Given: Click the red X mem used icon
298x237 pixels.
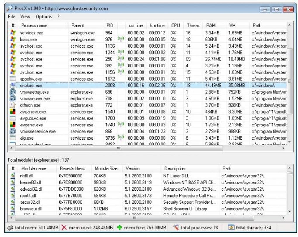Looking at the screenshot, I should [64, 227].
